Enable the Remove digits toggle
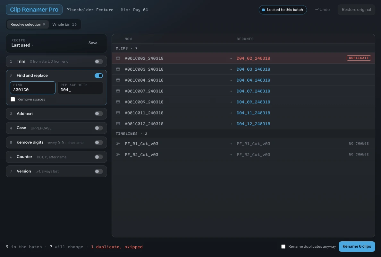 coord(99,143)
